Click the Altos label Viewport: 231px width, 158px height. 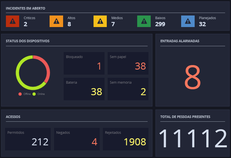(x=71, y=18)
